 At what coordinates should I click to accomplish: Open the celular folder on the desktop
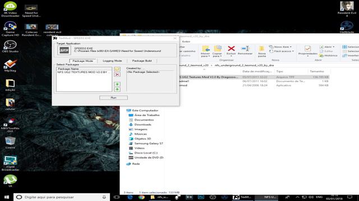tap(10, 104)
